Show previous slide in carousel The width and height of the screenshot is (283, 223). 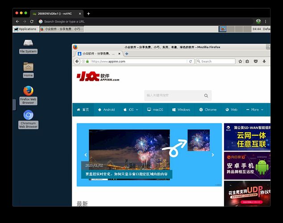tap(86, 155)
